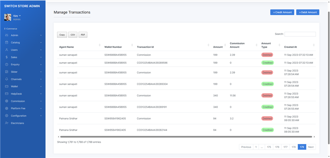
Task: Click the horizontal table scrollbar
Action: point(186,137)
